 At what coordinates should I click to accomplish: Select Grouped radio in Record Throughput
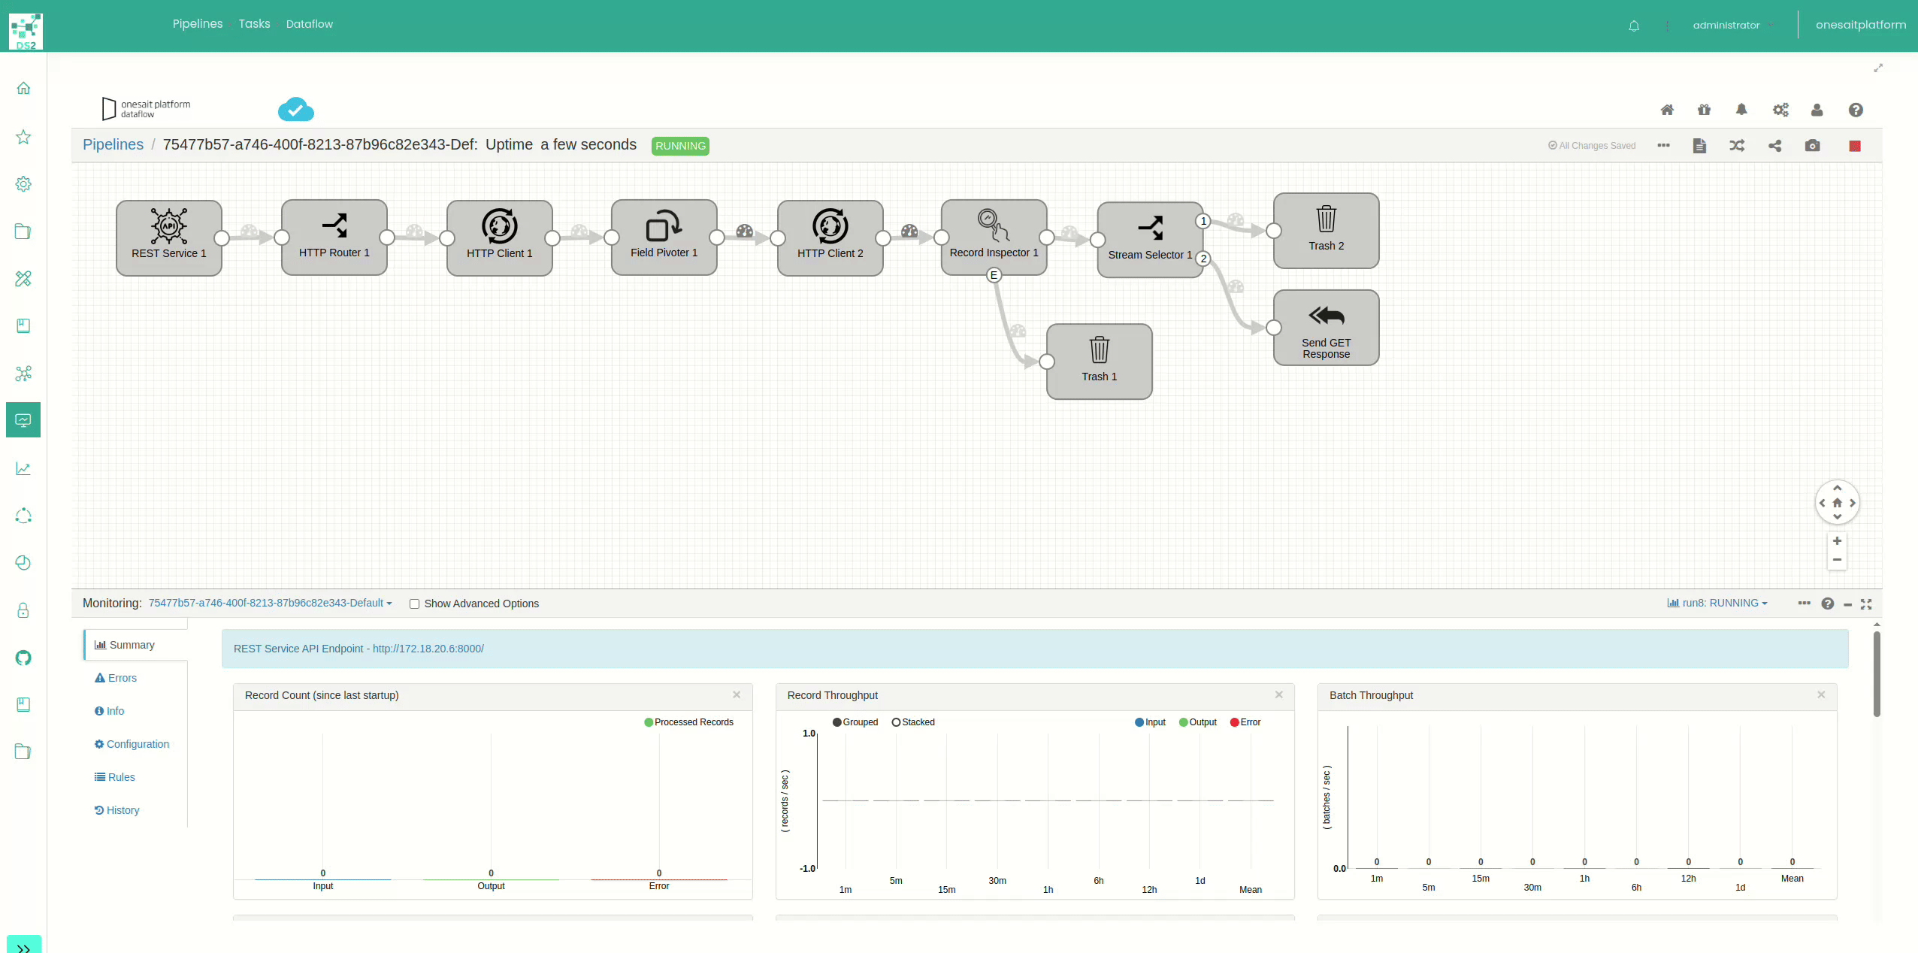pos(837,722)
